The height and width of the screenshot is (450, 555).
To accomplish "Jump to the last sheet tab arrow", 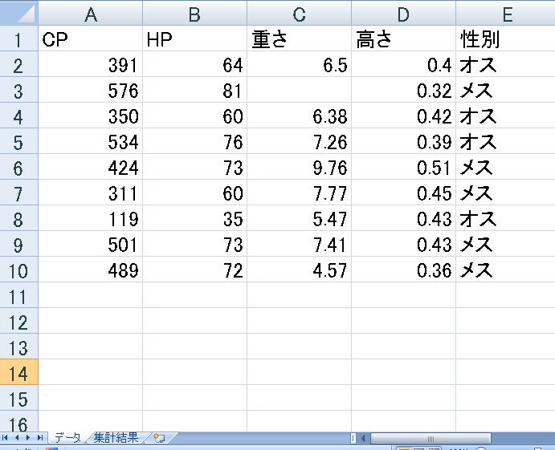I will click(41, 438).
